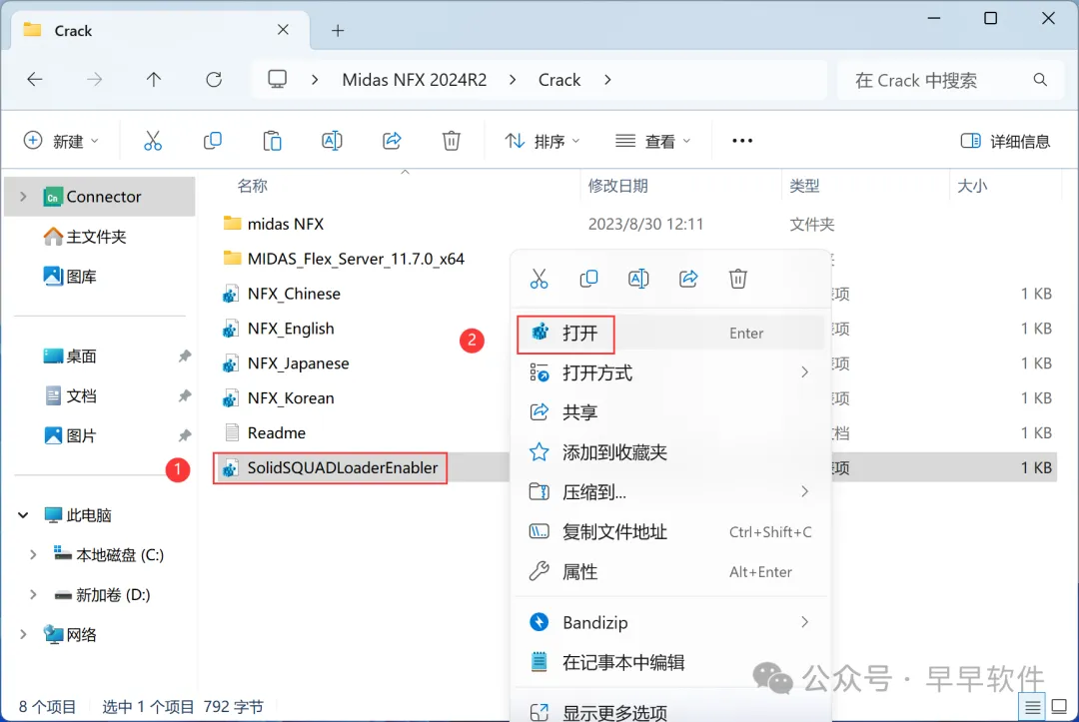Click the Copy icon in the toolbar
The width and height of the screenshot is (1079, 722).
click(213, 141)
